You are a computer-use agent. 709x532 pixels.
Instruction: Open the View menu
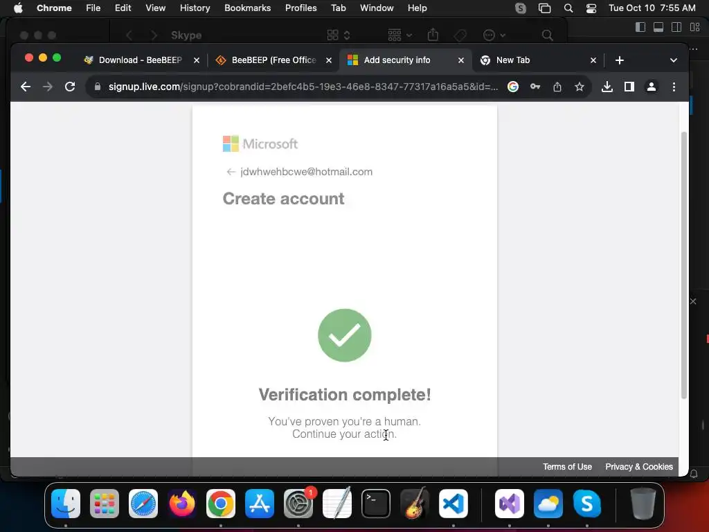pyautogui.click(x=155, y=8)
